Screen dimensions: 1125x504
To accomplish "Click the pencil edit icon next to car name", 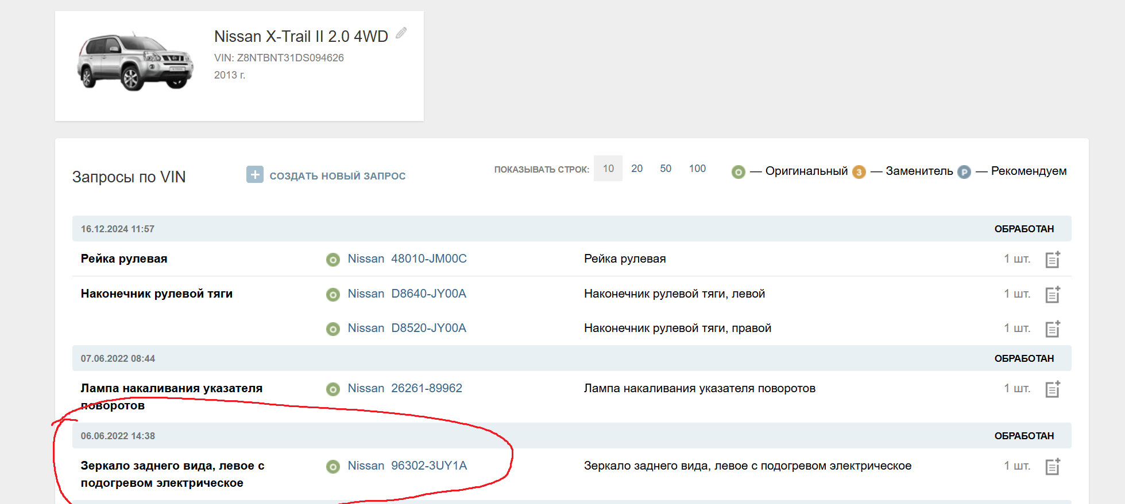I will coord(401,33).
